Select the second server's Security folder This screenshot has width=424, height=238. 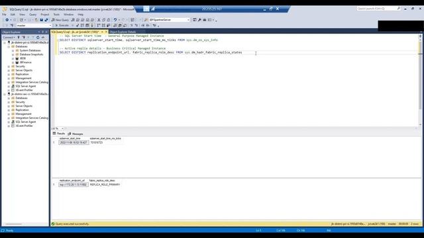[x=20, y=102]
